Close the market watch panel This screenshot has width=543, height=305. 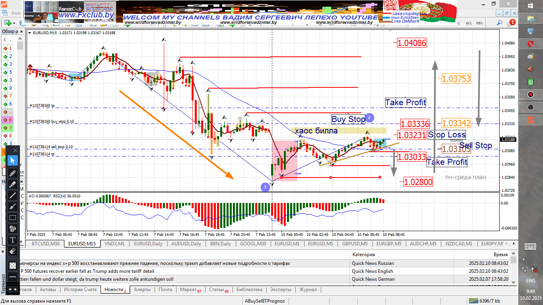21,31
